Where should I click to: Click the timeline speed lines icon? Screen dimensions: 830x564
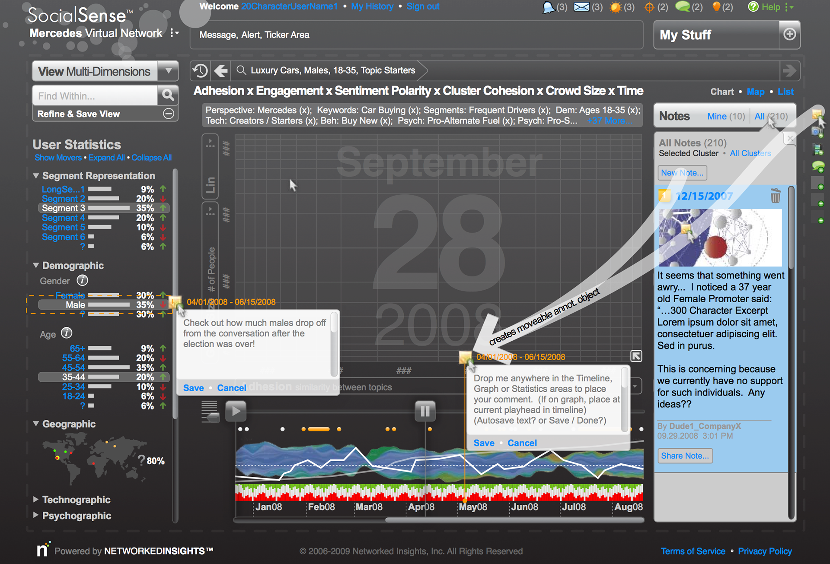click(210, 411)
